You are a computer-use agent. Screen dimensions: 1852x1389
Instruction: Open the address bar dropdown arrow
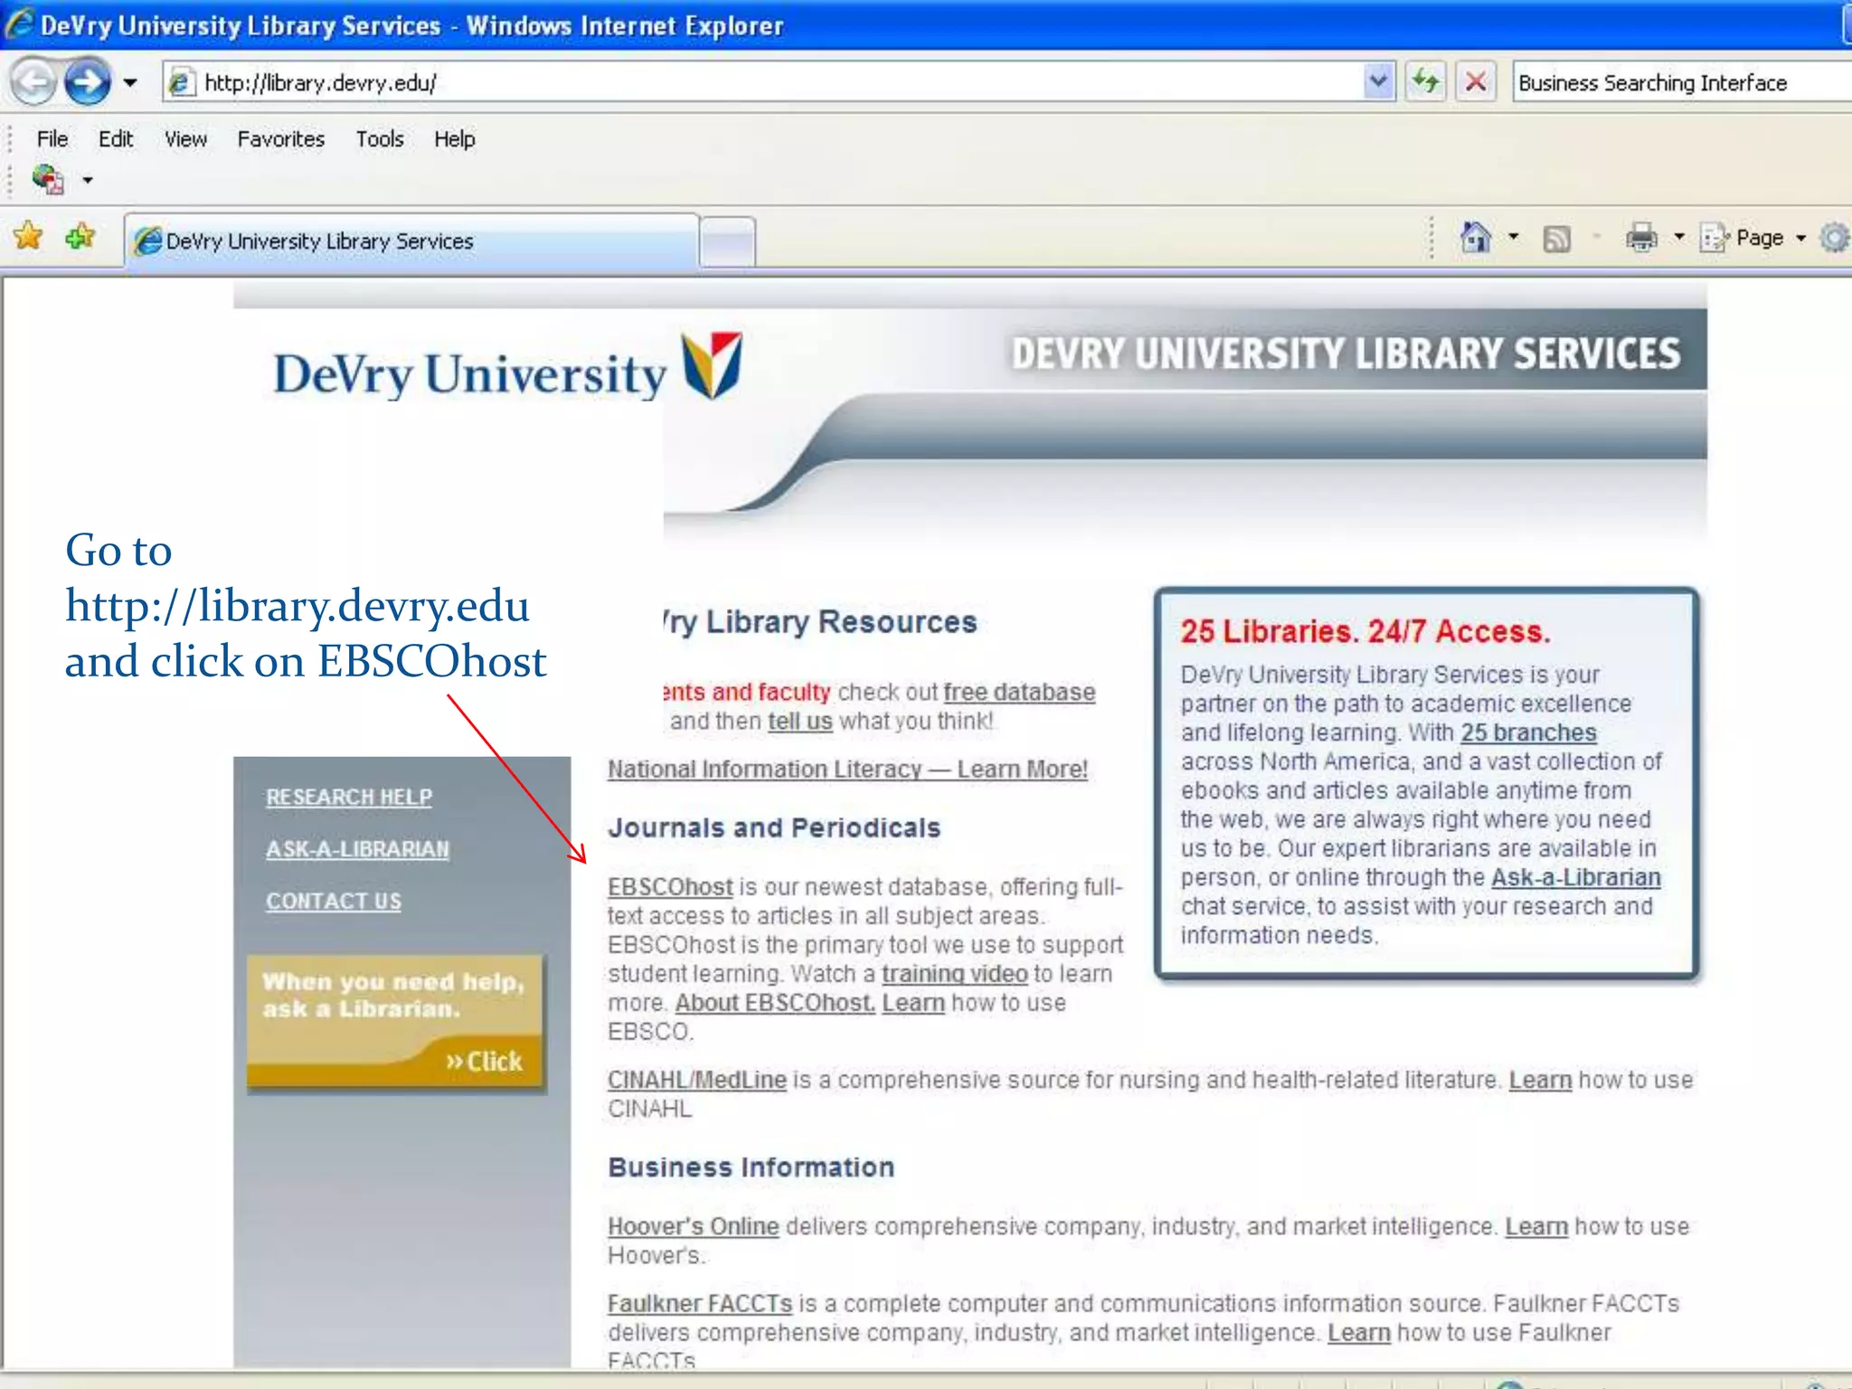point(1377,82)
